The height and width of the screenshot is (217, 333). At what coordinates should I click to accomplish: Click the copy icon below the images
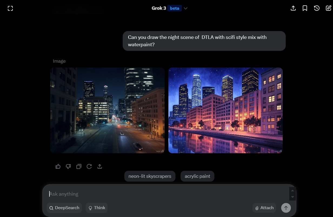click(79, 166)
